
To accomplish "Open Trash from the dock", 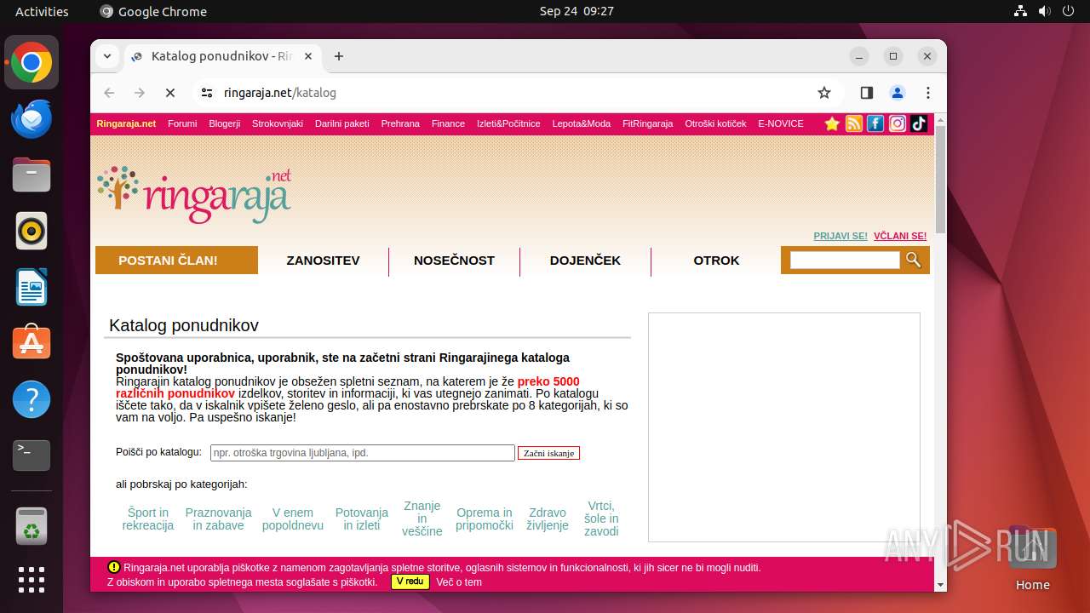I will click(x=32, y=526).
